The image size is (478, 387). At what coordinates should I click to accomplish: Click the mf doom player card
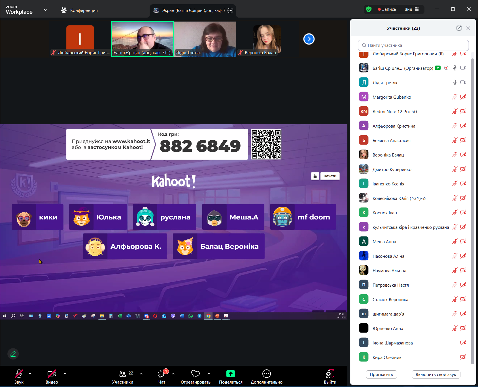[x=303, y=217]
